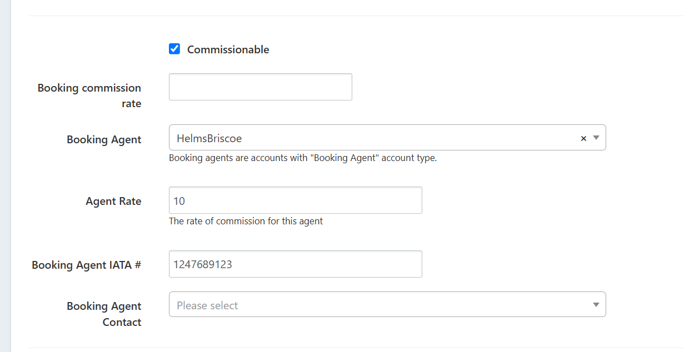
Task: Click the 'Booking Agent IATA #' label
Action: click(87, 265)
